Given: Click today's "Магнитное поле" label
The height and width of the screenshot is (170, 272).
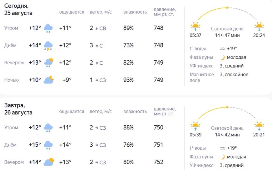Looking at the screenshot, I should pos(202,77).
